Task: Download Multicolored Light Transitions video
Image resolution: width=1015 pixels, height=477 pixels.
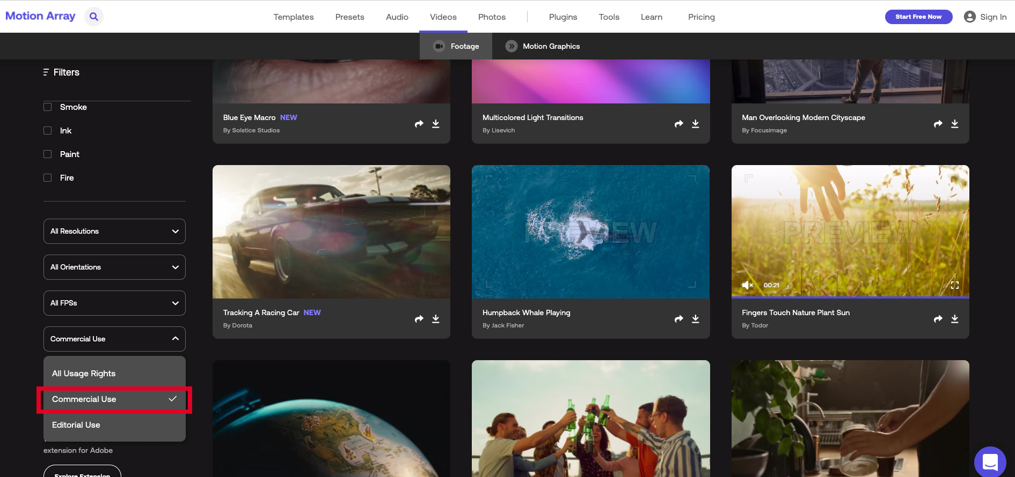Action: (696, 124)
